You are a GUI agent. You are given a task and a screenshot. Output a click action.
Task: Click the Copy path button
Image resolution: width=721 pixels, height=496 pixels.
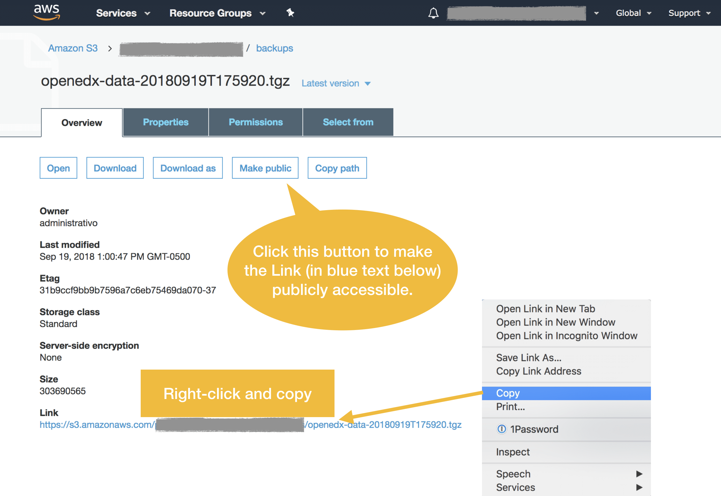[337, 168]
